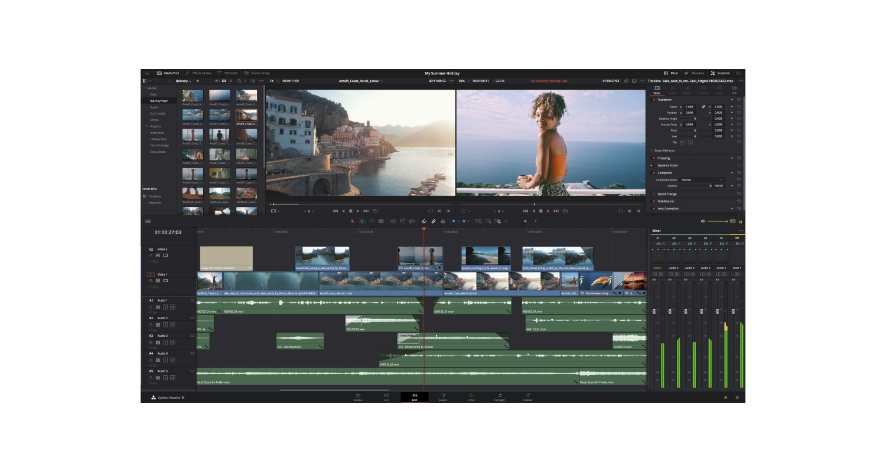Toggle the Composite enable switch
The width and height of the screenshot is (886, 472).
pos(653,173)
